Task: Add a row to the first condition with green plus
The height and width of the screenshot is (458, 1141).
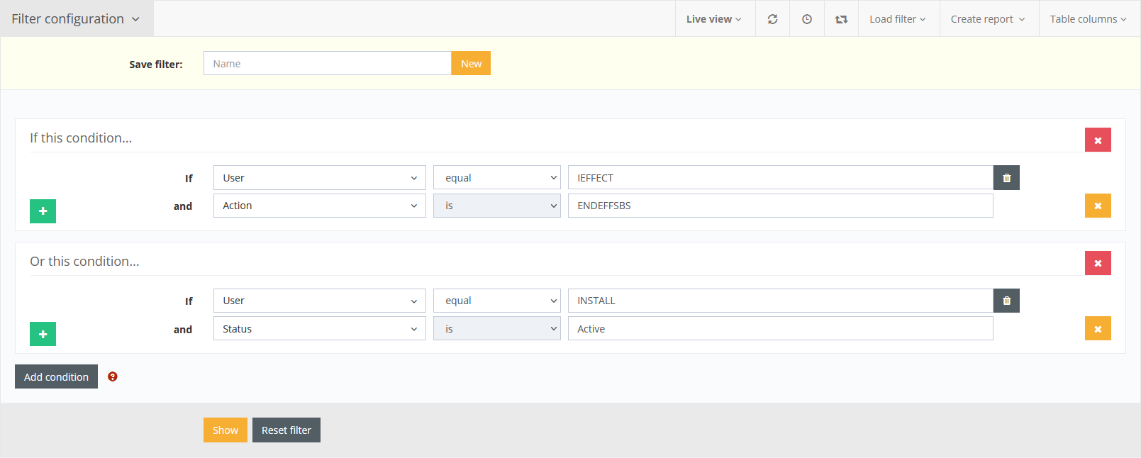Action: (x=43, y=211)
